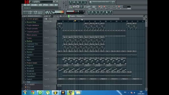Open the OPTIONS menu
Screen dimensions: 169x95
tap(46, 5)
